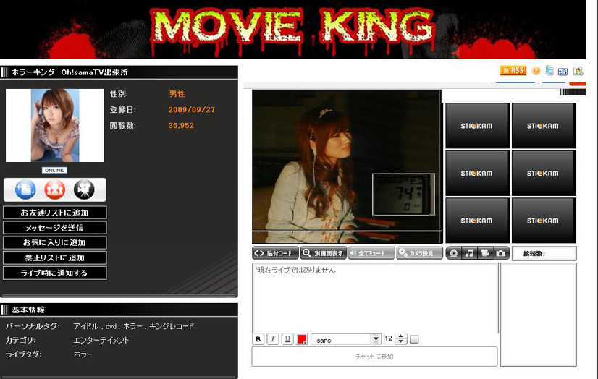Click the webcam icon in media toolbar

coord(453,253)
